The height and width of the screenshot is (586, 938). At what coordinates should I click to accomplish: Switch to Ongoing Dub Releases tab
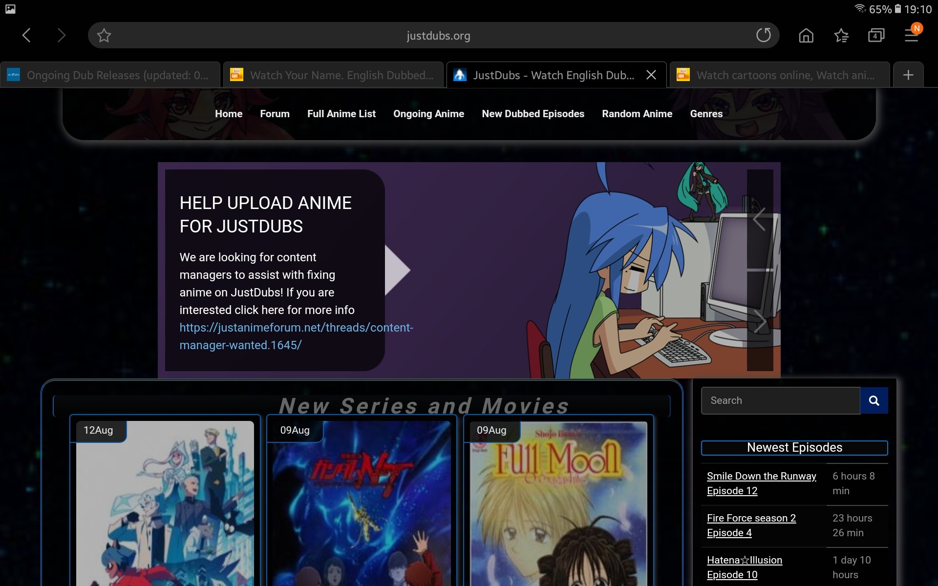pyautogui.click(x=110, y=75)
